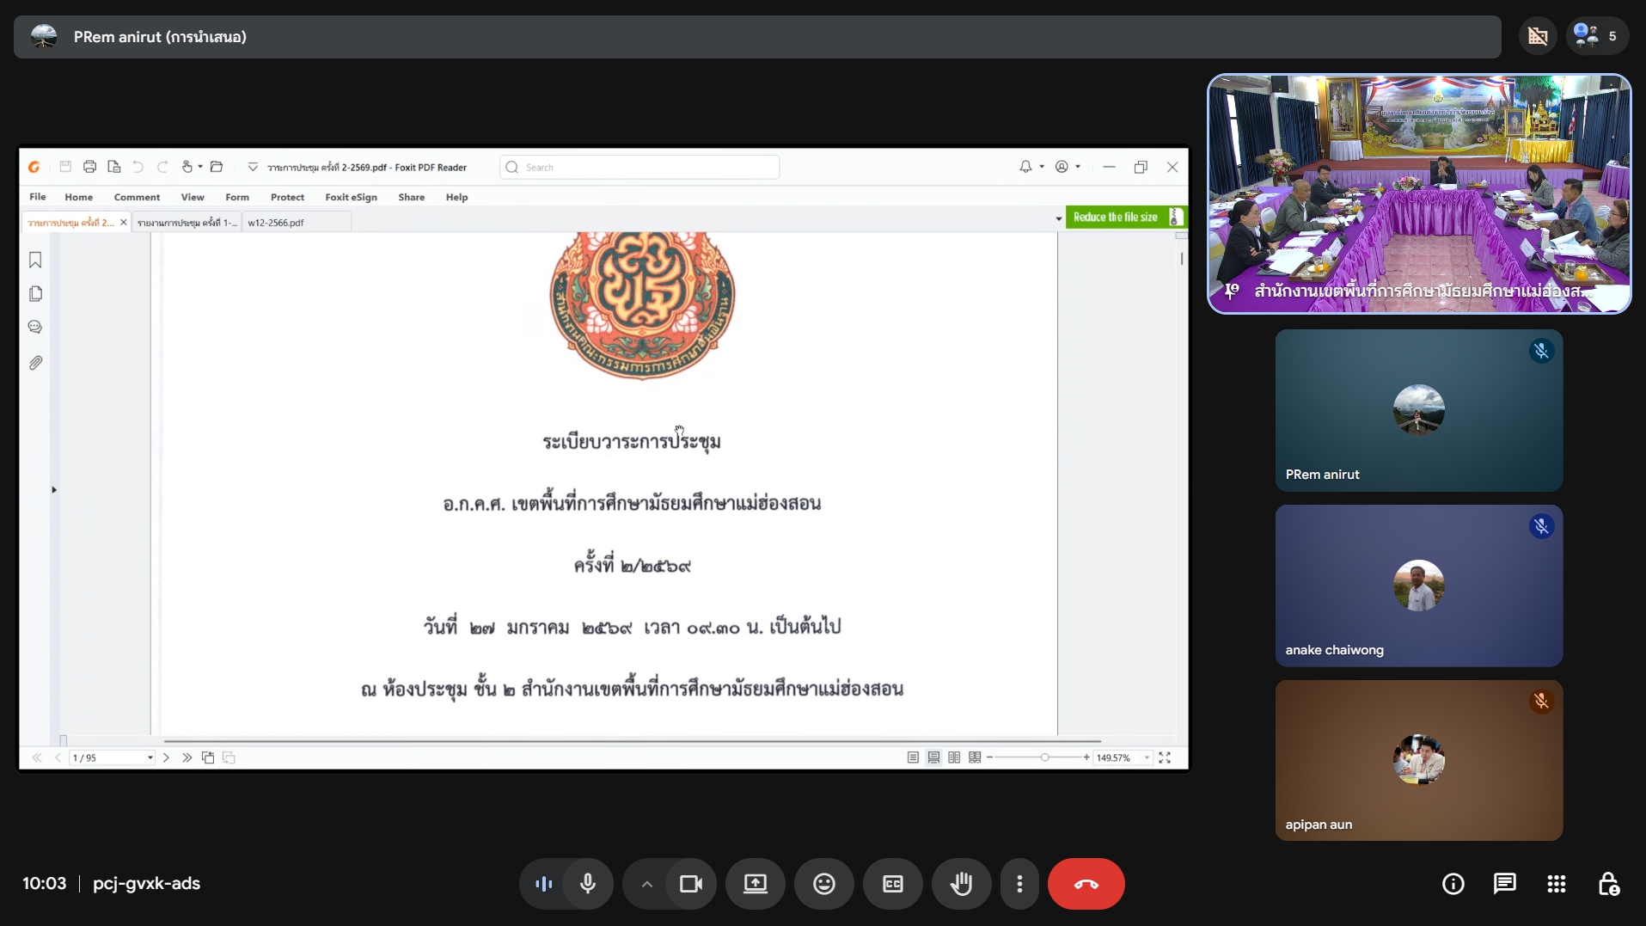Open the Comment menu in Foxit

[x=137, y=197]
